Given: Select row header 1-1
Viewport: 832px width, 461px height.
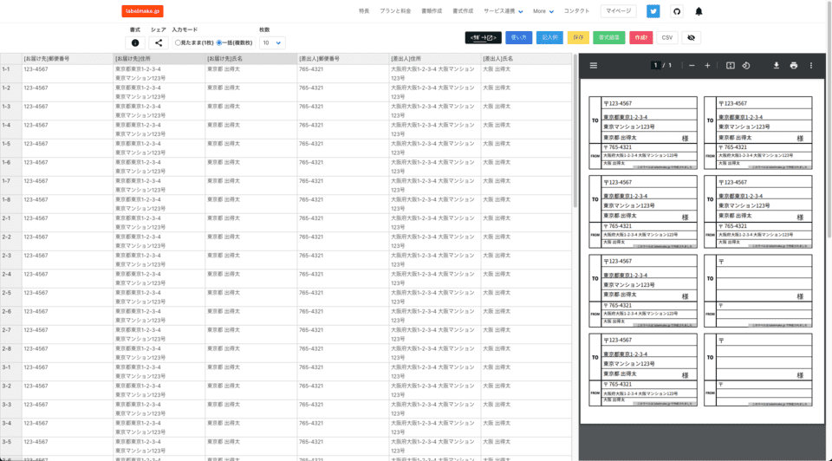Looking at the screenshot, I should pyautogui.click(x=11, y=74).
